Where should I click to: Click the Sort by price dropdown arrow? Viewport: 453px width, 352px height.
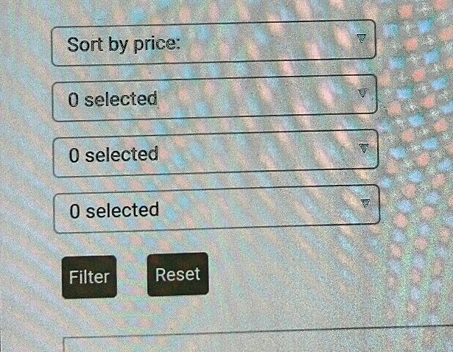(x=361, y=38)
